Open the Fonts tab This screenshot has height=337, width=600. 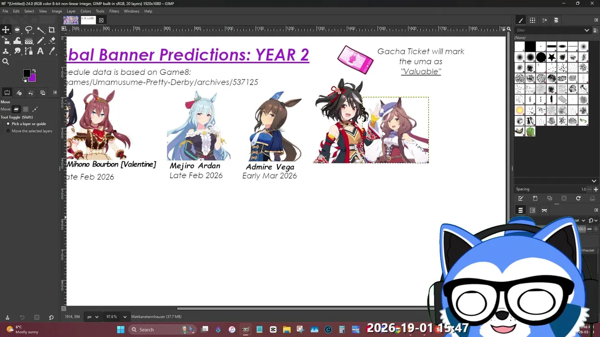(x=544, y=20)
